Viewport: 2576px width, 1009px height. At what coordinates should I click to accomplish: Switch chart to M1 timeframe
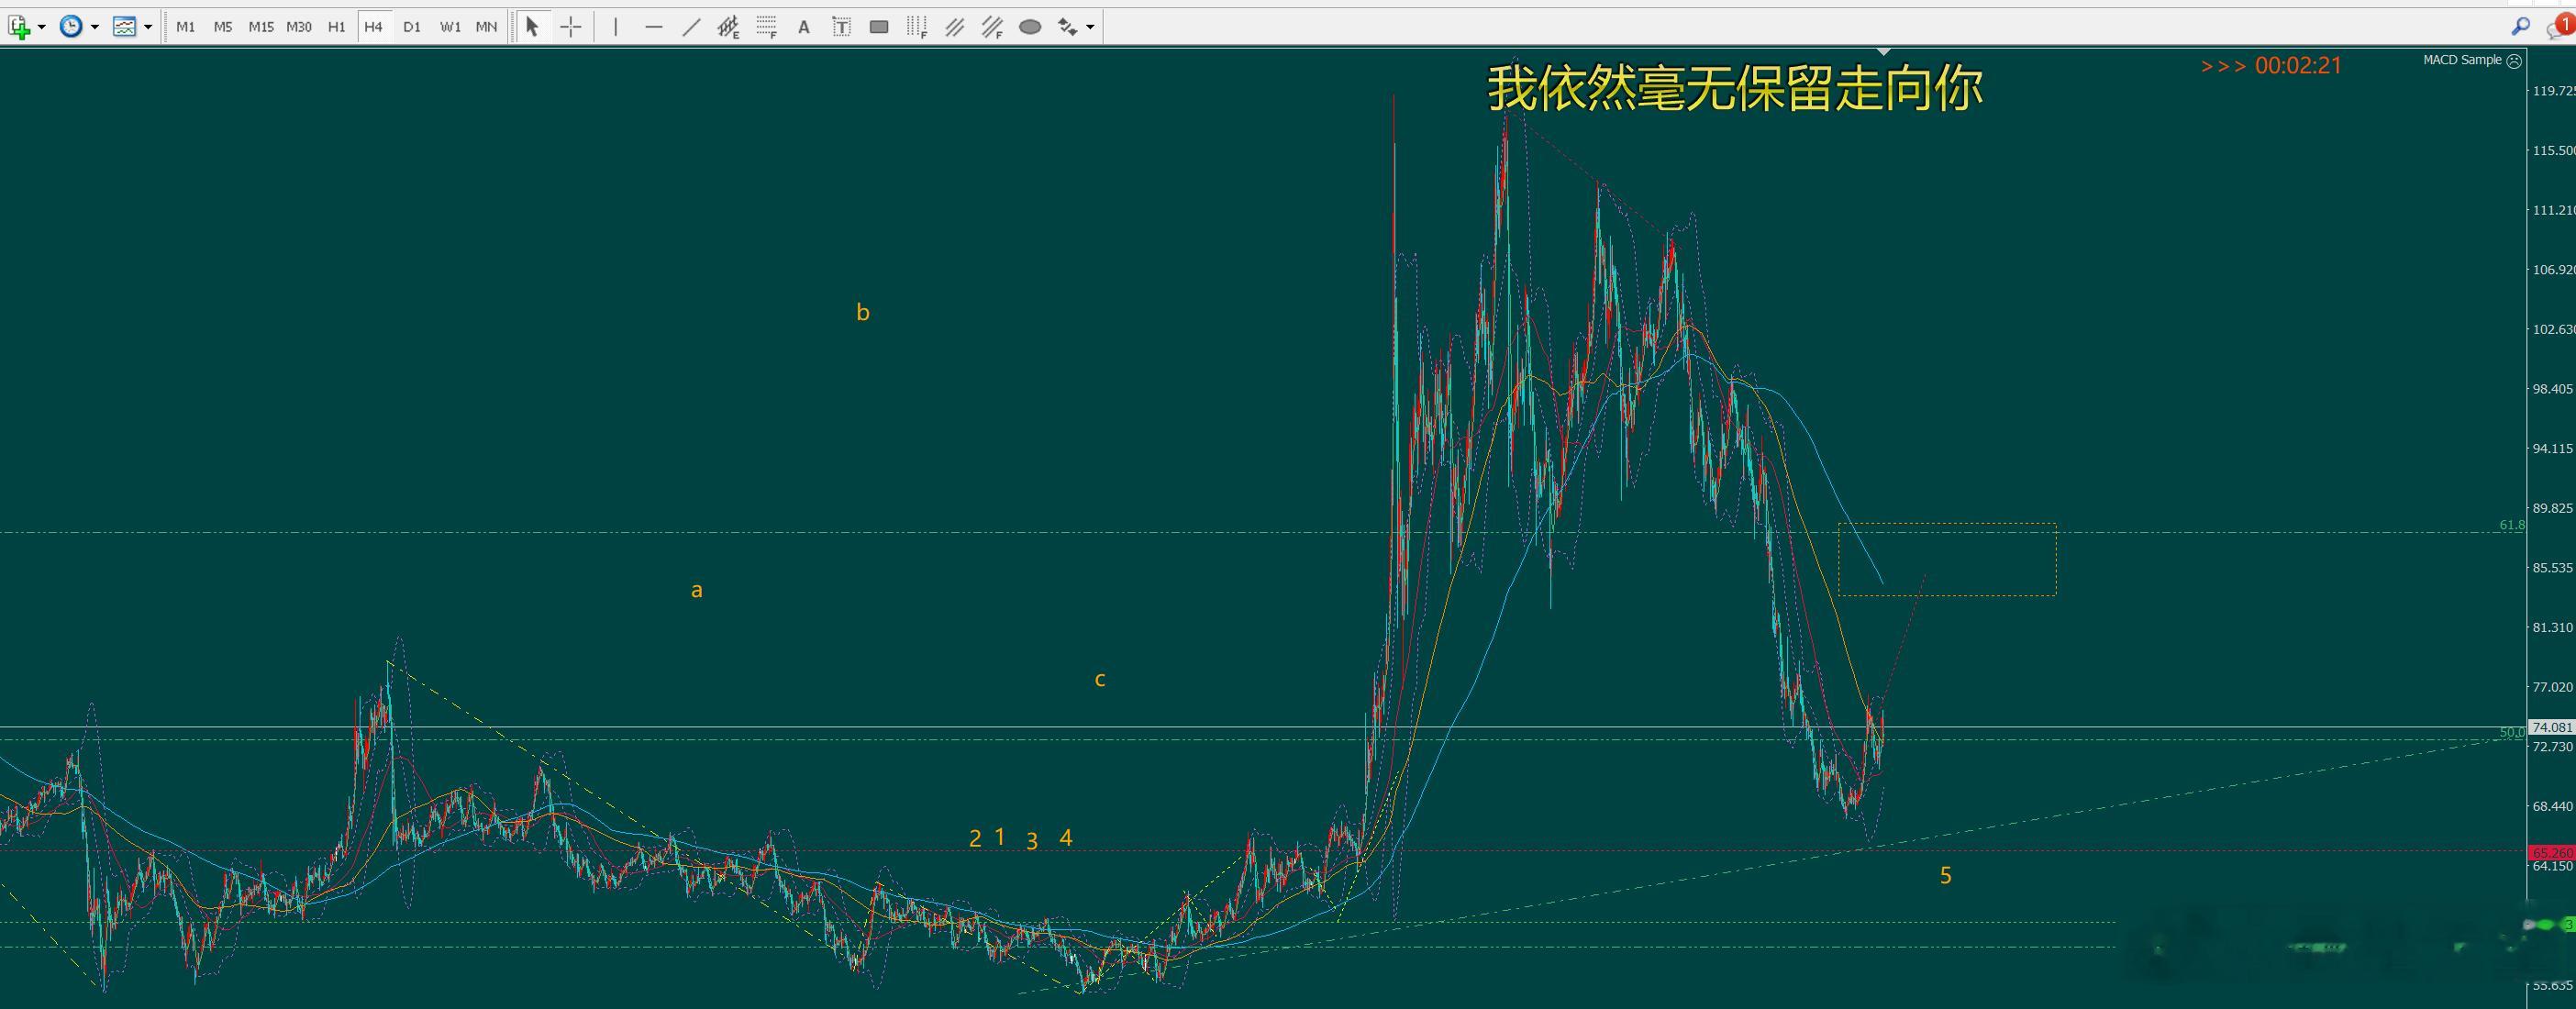tap(186, 27)
